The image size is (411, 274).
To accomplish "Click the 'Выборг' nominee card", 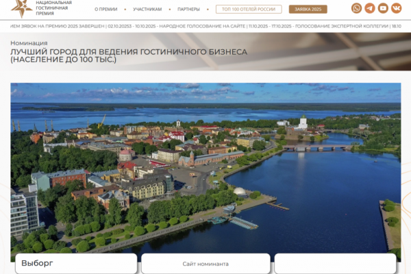I will coord(76,264).
